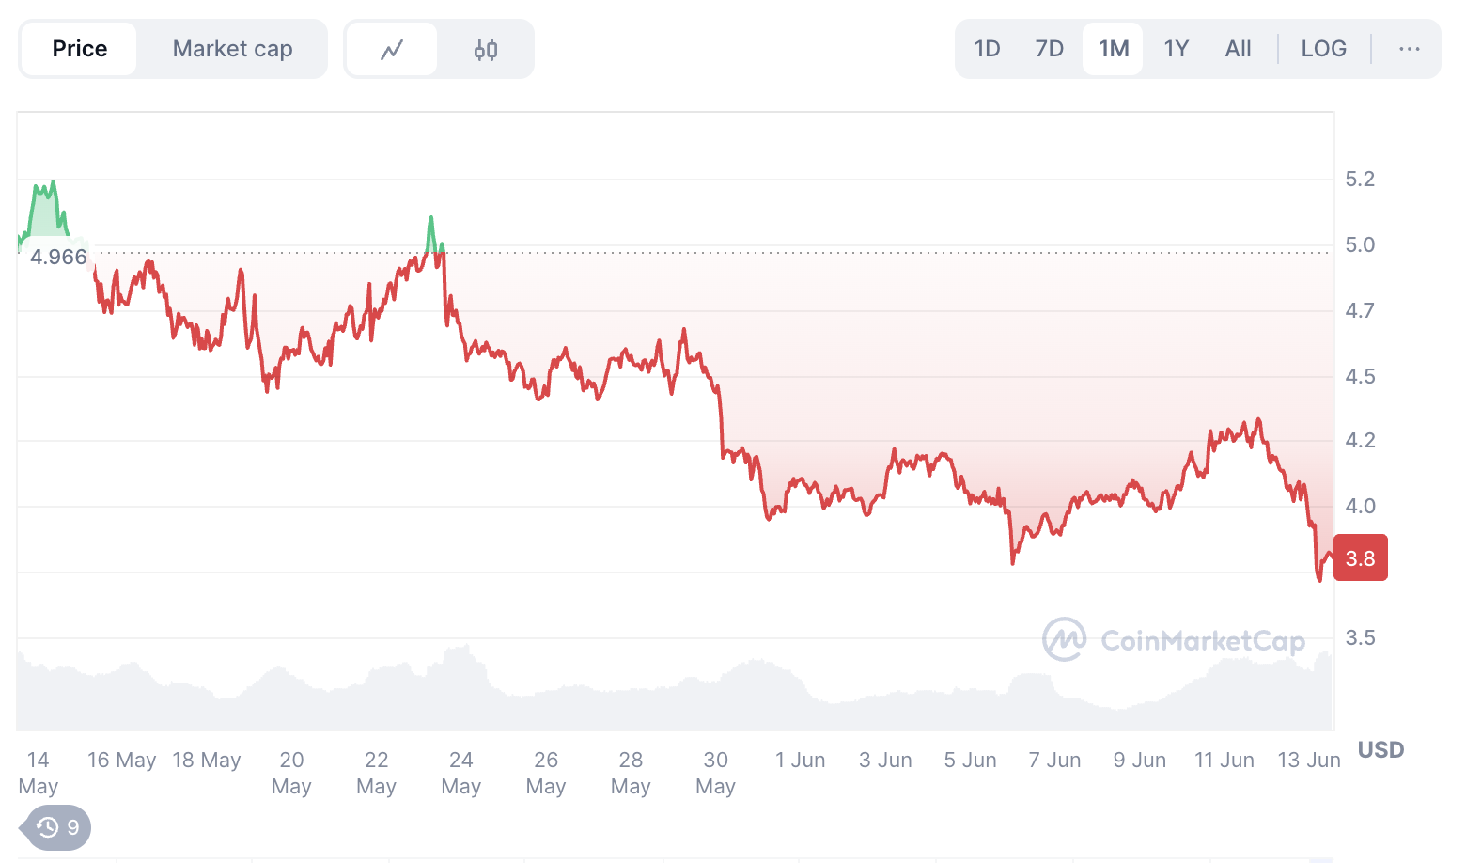Select the 1D time range

[987, 49]
